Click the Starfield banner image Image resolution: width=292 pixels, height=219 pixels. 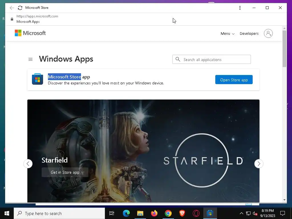pos(143,151)
